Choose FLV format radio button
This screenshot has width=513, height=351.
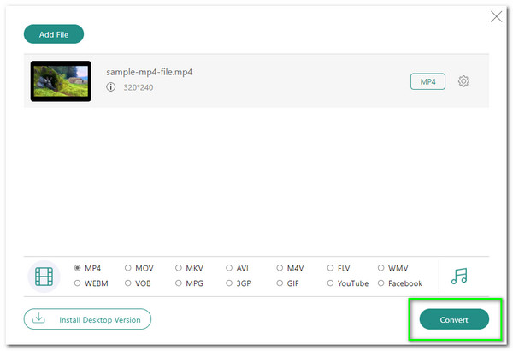330,268
